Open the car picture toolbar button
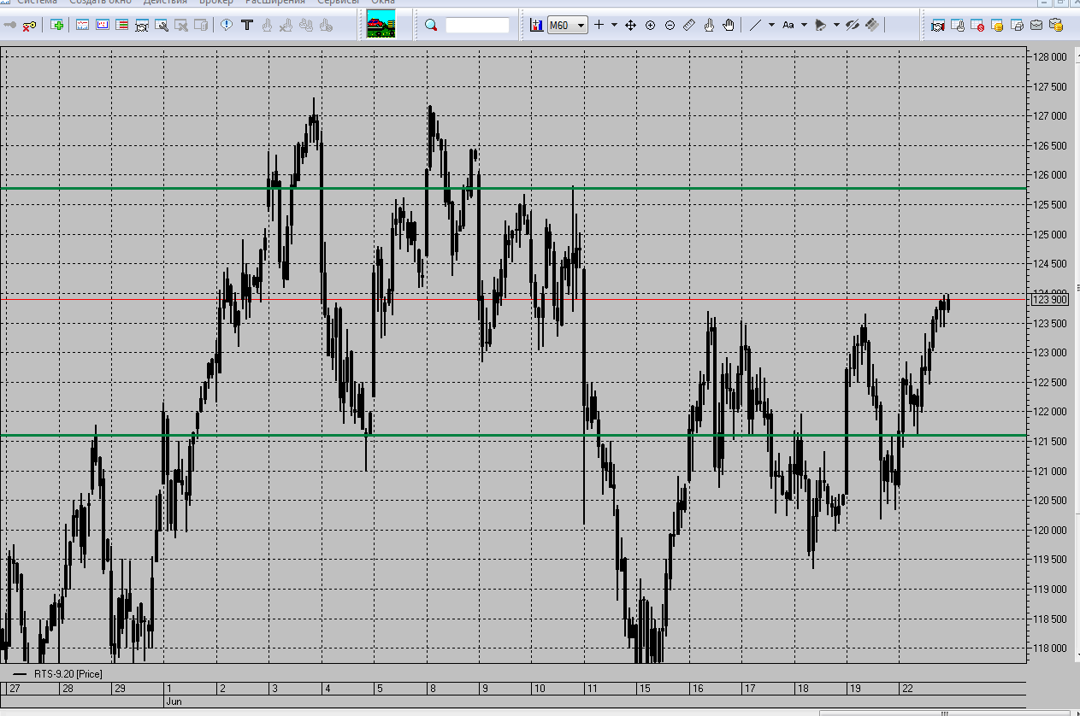 click(x=381, y=24)
